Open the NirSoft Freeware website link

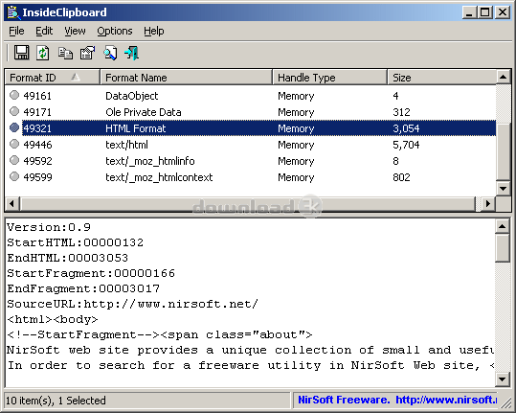click(397, 400)
